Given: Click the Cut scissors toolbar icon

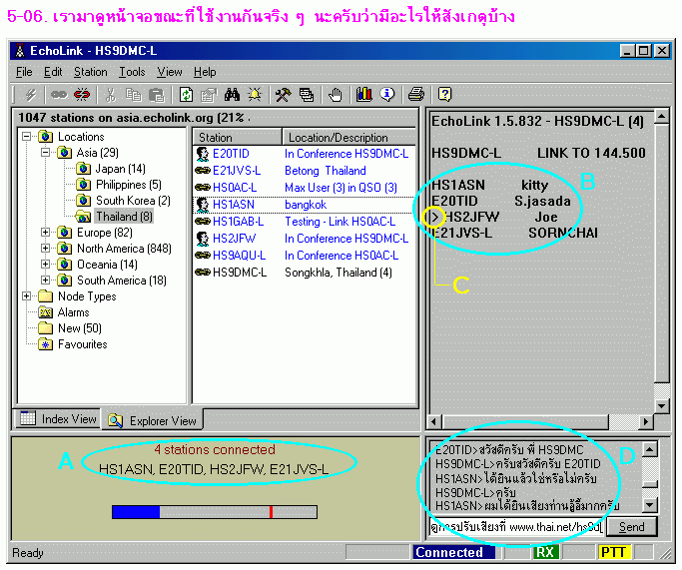Looking at the screenshot, I should [111, 95].
